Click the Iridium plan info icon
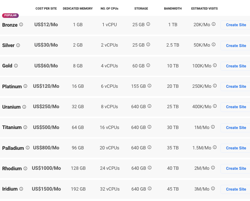 (21, 189)
